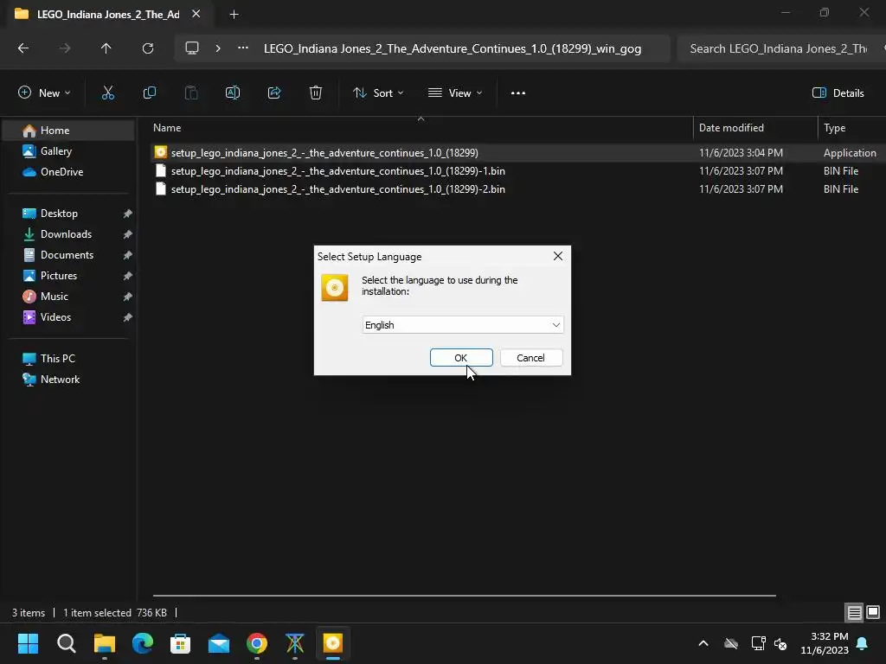Open a new File Explorer tab
886x664 pixels.
click(234, 15)
